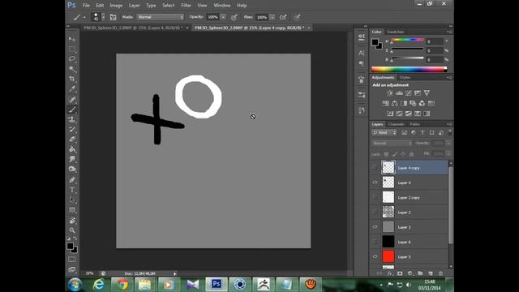
Task: Add a Channel Mixer adjustment
Action: tap(422, 103)
